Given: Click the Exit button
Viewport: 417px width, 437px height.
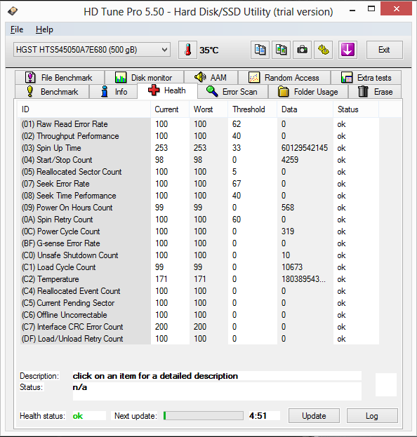Looking at the screenshot, I should [x=384, y=50].
